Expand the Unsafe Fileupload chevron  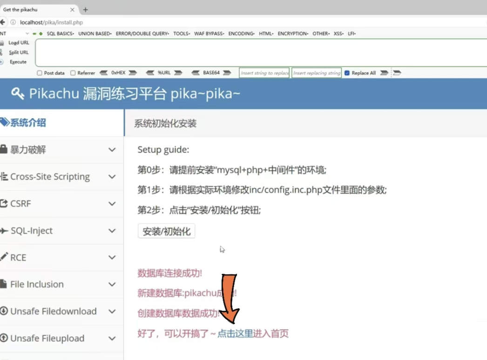point(112,338)
